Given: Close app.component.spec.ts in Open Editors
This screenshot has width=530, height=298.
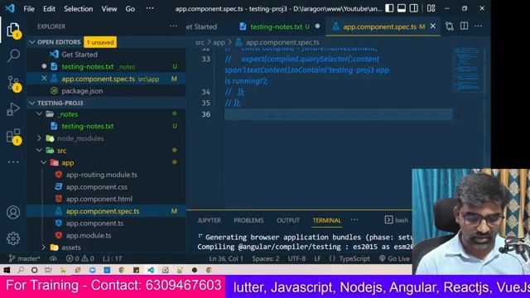Looking at the screenshot, I should tap(44, 79).
